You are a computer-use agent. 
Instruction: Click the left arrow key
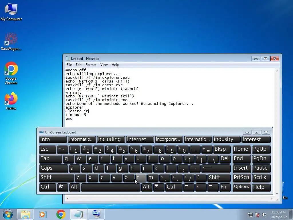[x=189, y=187]
